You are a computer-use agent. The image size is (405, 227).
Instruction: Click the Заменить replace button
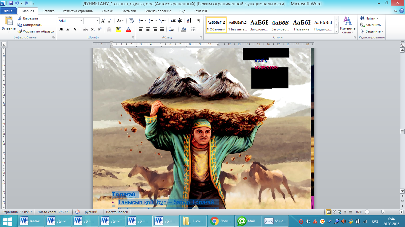372,25
